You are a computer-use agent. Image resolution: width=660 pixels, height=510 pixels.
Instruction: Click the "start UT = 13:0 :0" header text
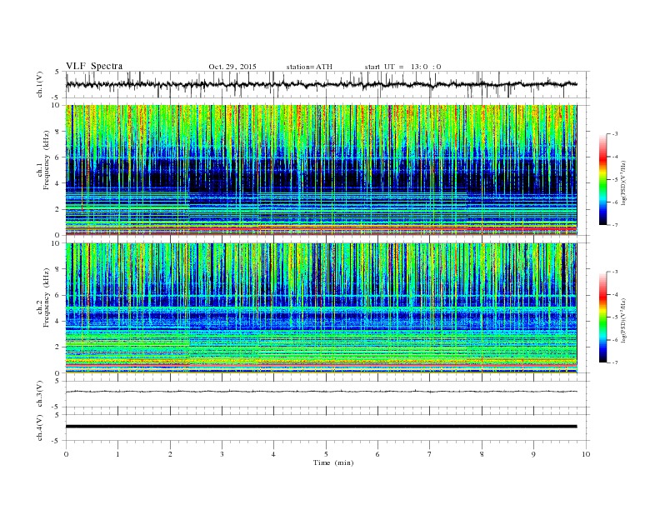coord(402,67)
